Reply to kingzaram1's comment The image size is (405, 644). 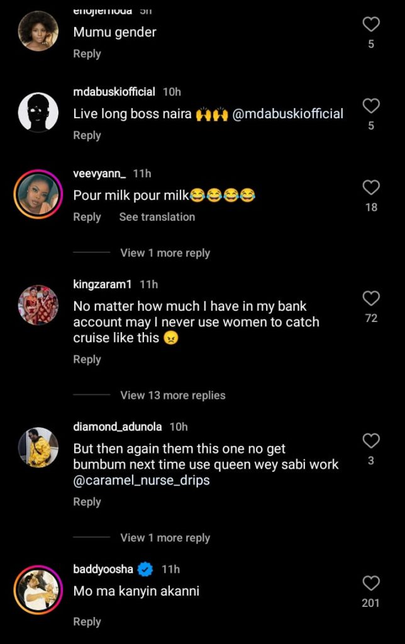pos(87,359)
